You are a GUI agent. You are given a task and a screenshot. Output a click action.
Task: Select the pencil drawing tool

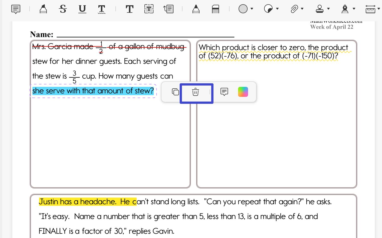point(196,9)
